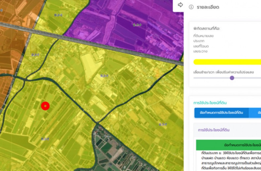Image resolution: width=261 pixels, height=171 pixels.
Task: Select the red location marker on the map
Action: click(x=45, y=106)
